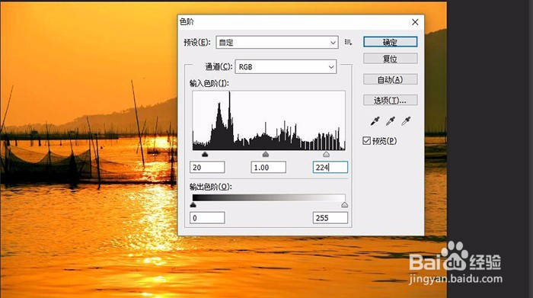Focus the input shadow field showing 20
Screen dimensions: 533x298
207,167
